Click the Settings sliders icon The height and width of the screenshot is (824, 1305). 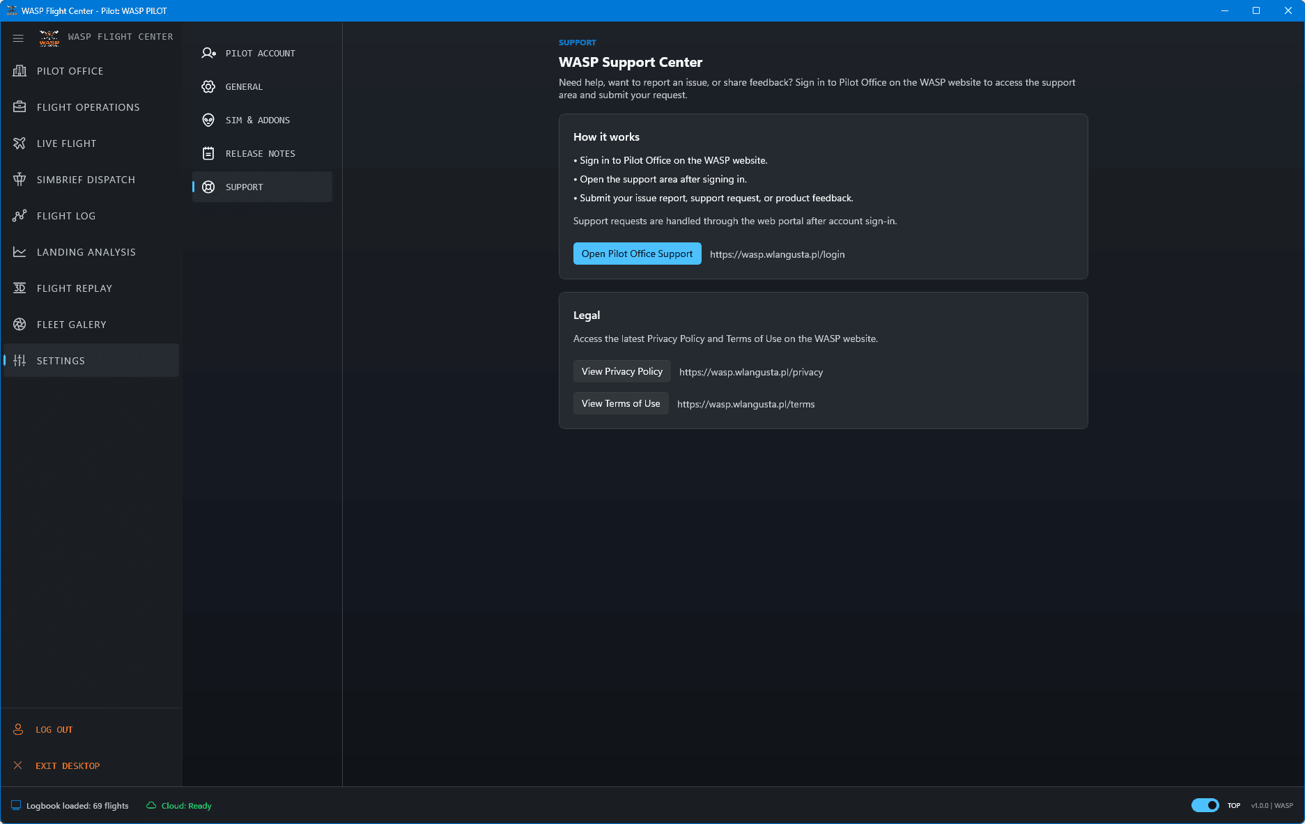(20, 361)
